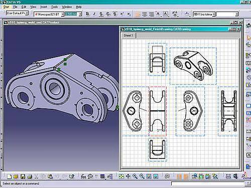Select the isometric view in the drawing sheet
The width and height of the screenshot is (251, 188).
[x=193, y=66]
